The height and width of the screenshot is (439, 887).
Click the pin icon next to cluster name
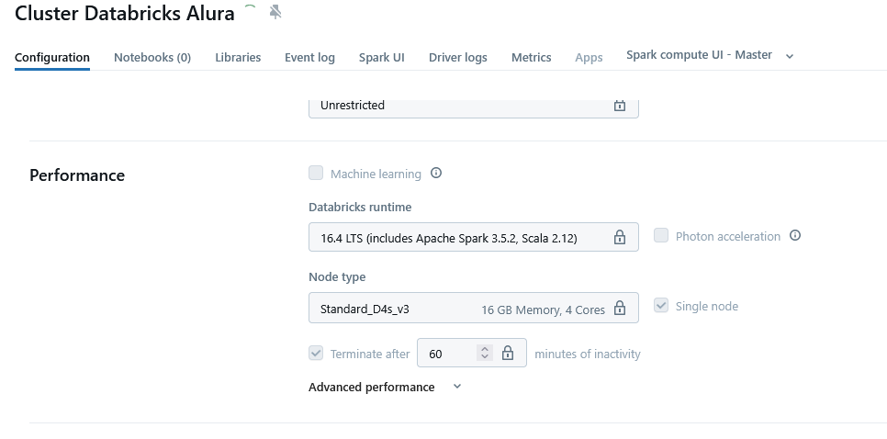pyautogui.click(x=275, y=12)
